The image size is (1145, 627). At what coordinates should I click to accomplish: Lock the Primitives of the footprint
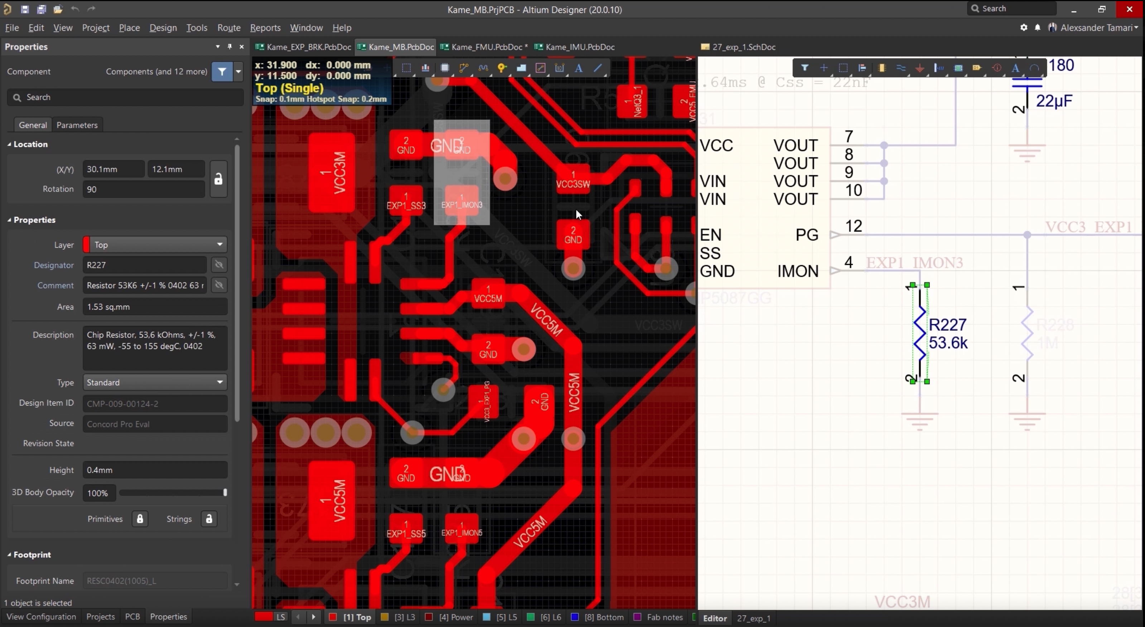(140, 519)
